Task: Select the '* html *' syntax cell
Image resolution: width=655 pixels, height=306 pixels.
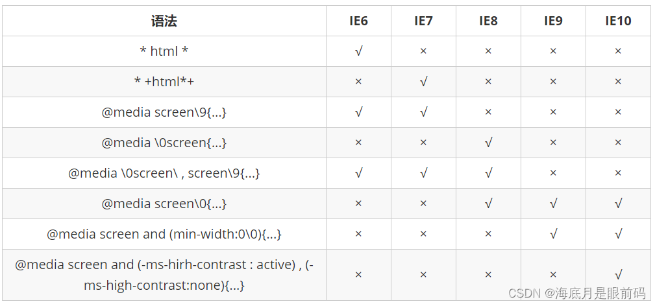Action: tap(164, 51)
